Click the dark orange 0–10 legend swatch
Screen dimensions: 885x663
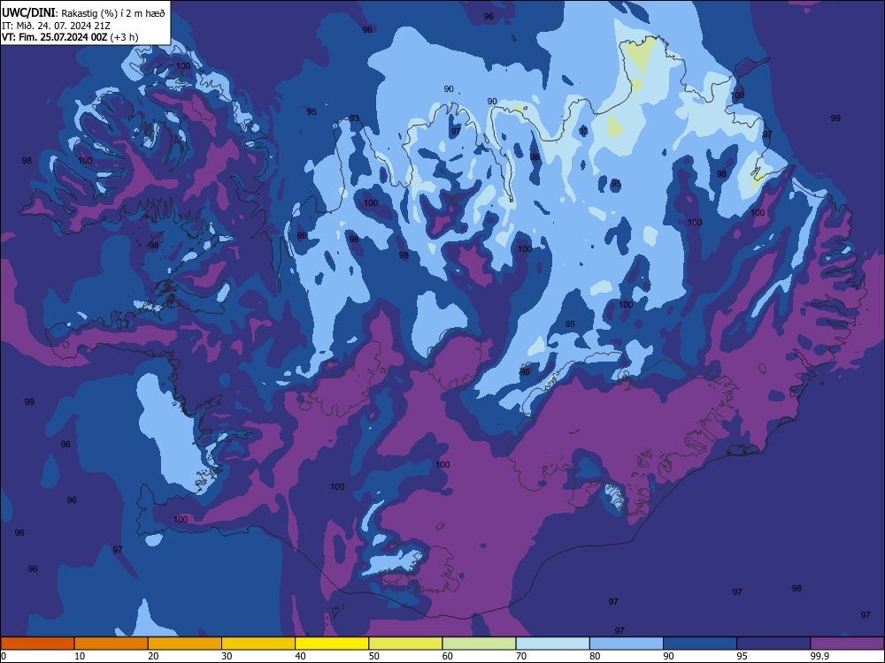click(37, 644)
